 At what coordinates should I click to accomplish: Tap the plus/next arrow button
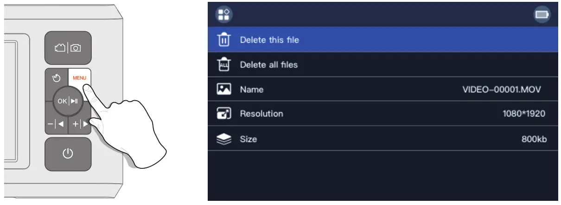pyautogui.click(x=79, y=124)
